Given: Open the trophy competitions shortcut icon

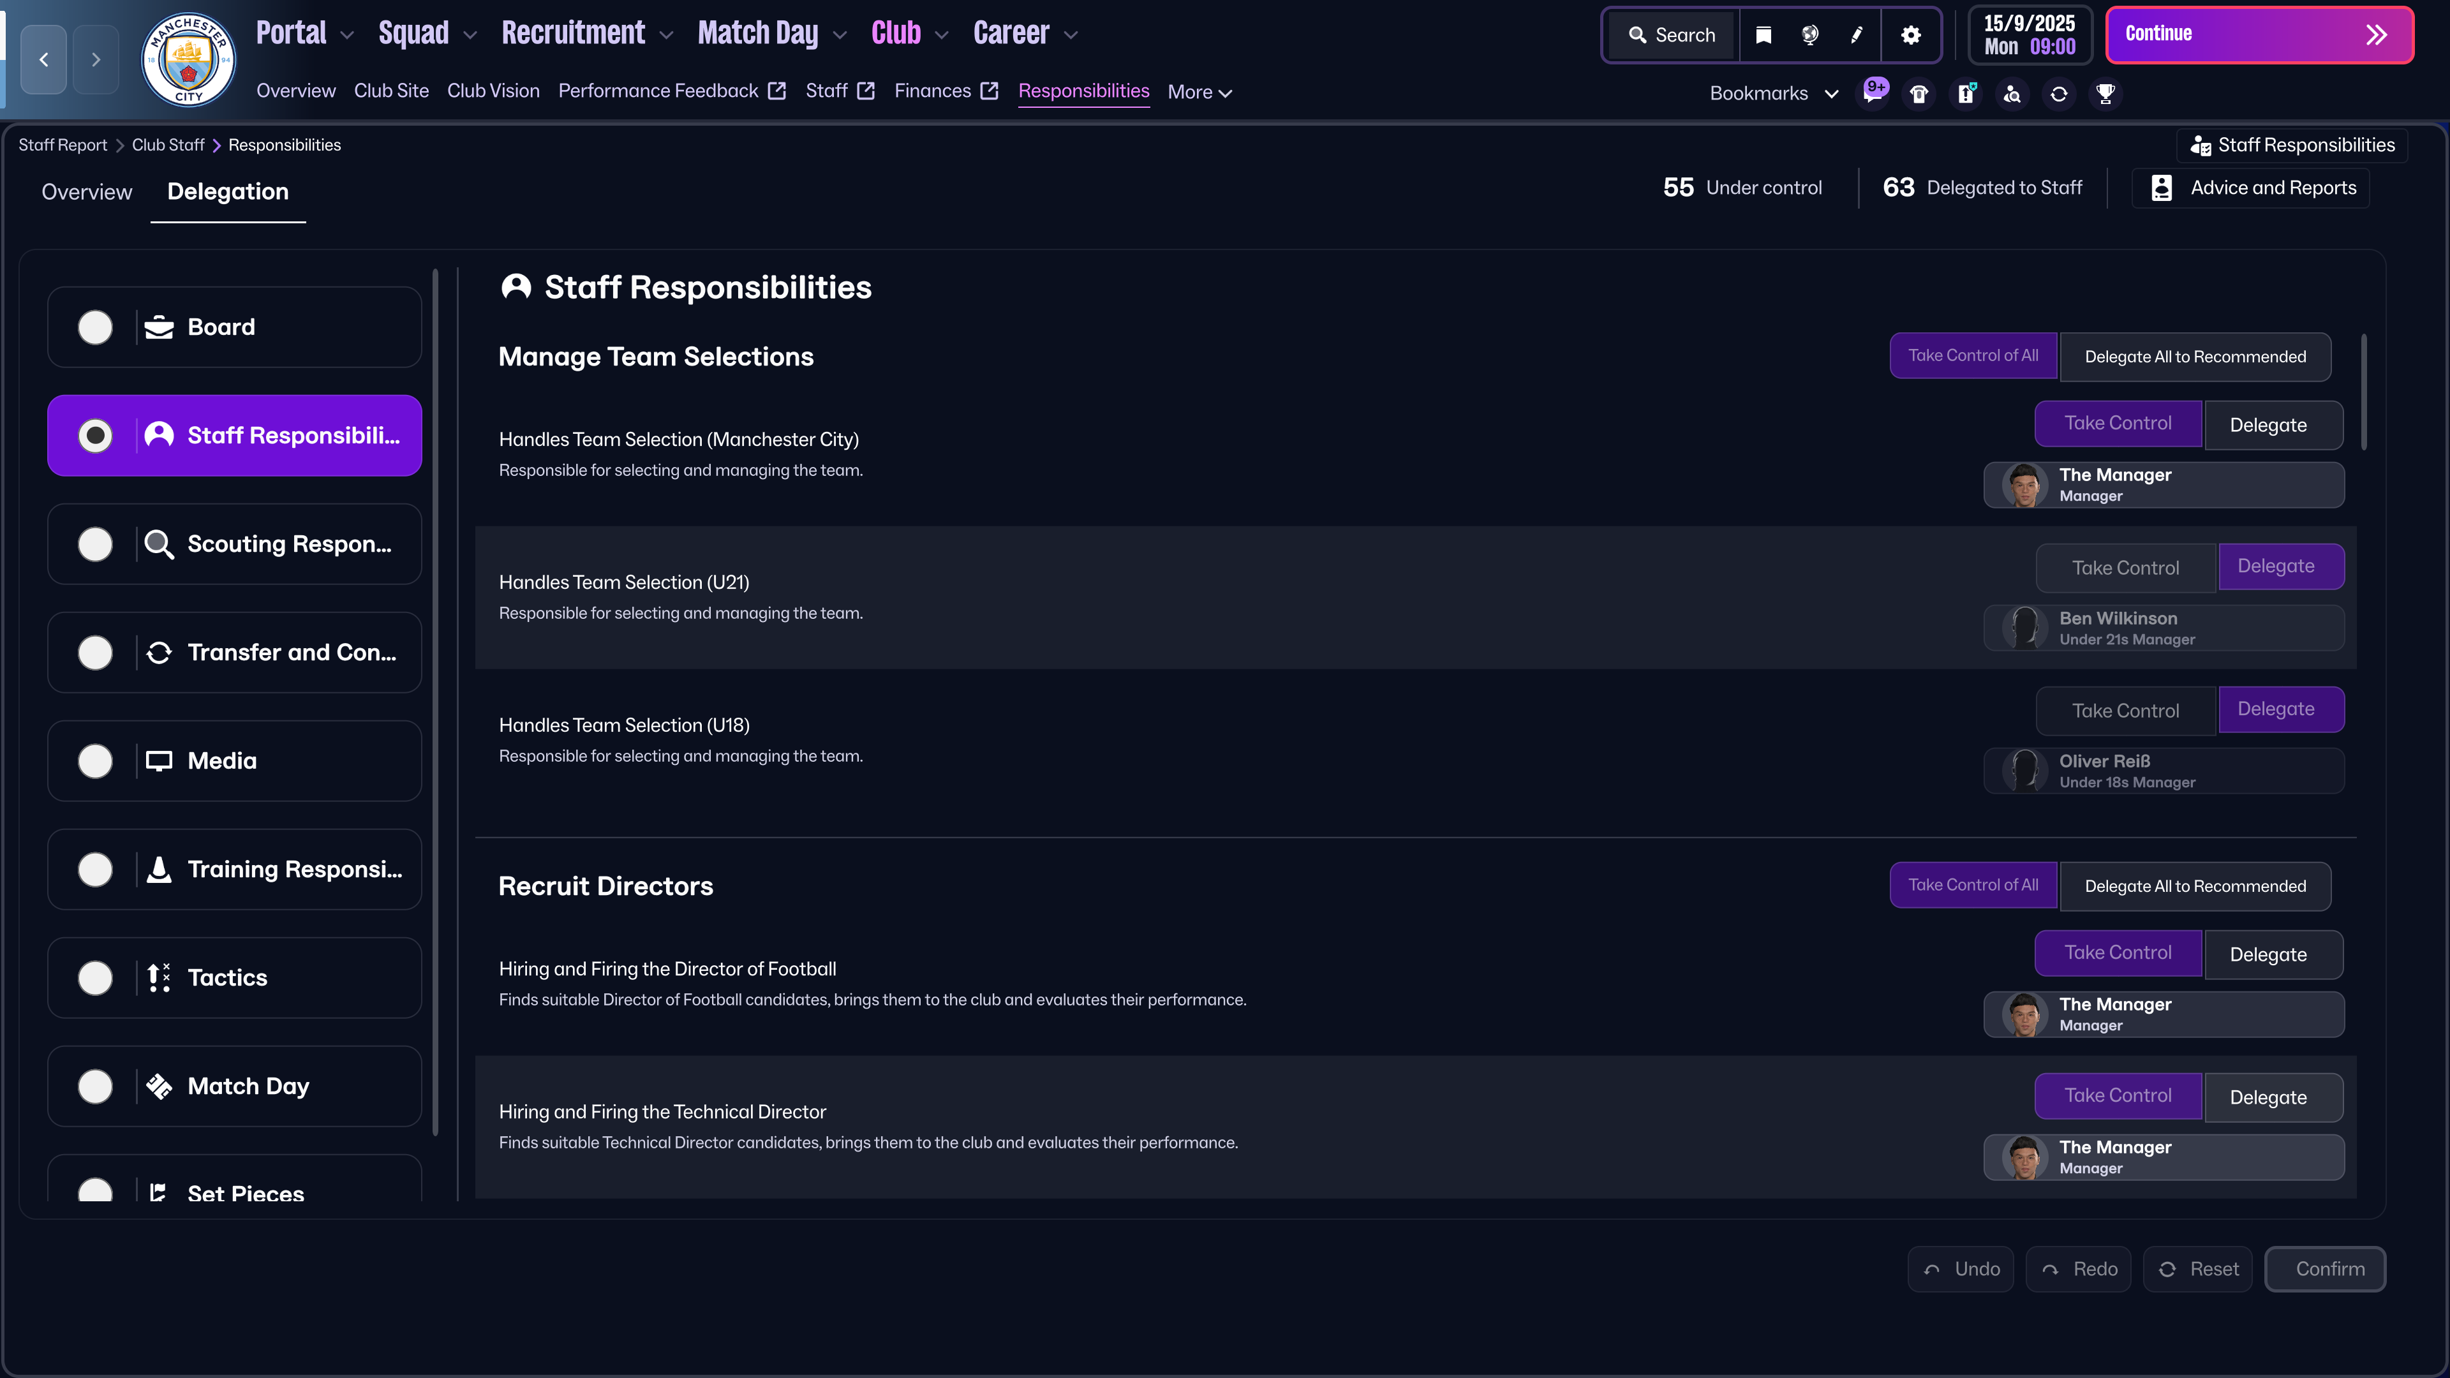Looking at the screenshot, I should (x=2105, y=93).
